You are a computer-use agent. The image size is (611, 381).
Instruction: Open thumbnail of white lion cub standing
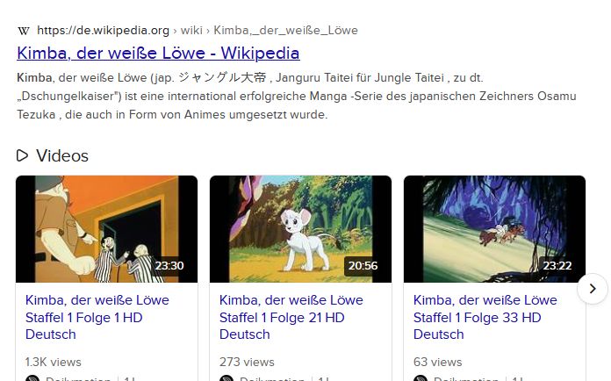point(300,229)
